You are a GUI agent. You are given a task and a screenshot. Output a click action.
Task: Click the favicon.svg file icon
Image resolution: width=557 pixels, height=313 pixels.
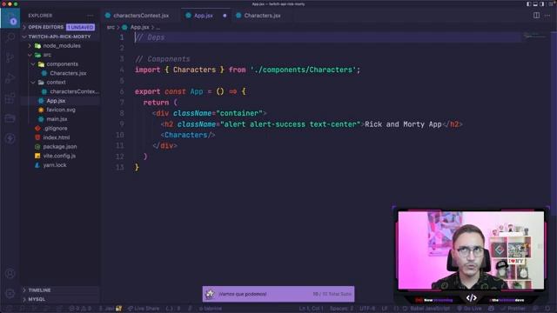coord(41,110)
